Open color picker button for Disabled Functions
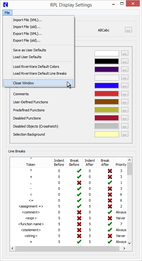This screenshot has width=142, height=261. (125, 118)
